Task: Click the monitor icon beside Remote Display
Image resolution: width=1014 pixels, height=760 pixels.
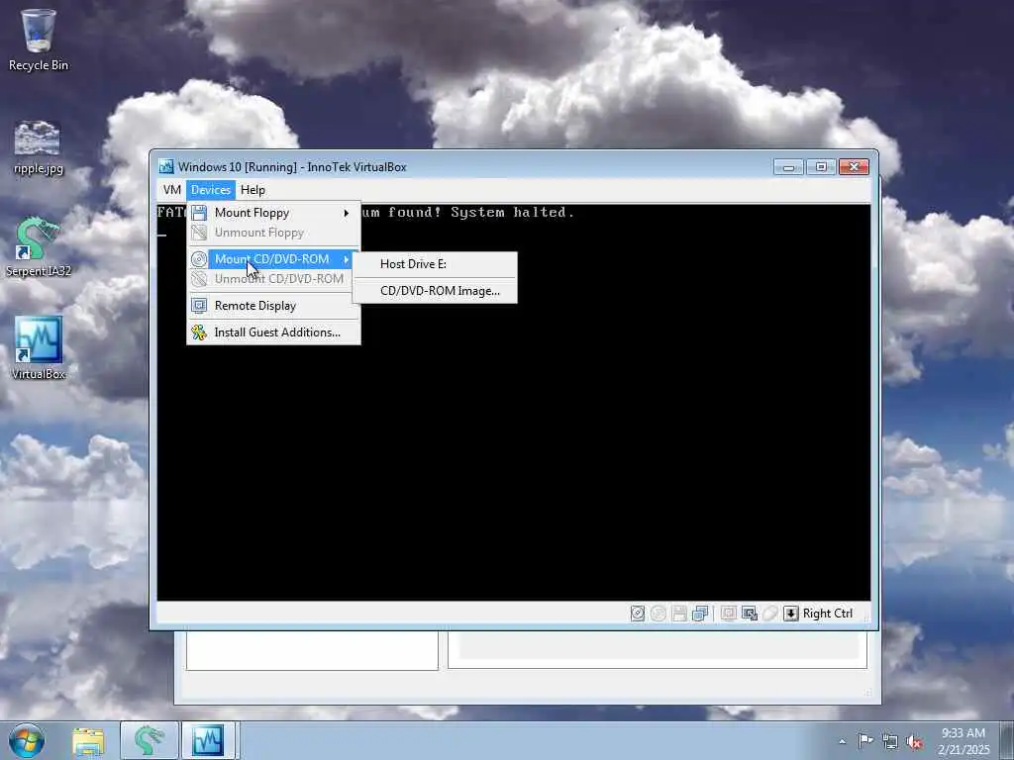Action: click(199, 306)
